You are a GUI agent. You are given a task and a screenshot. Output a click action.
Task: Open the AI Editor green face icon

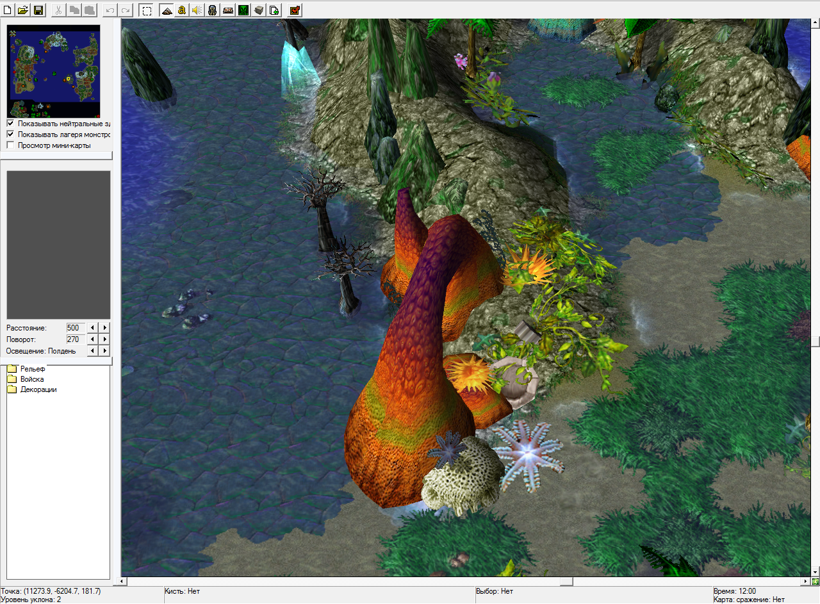pos(243,10)
